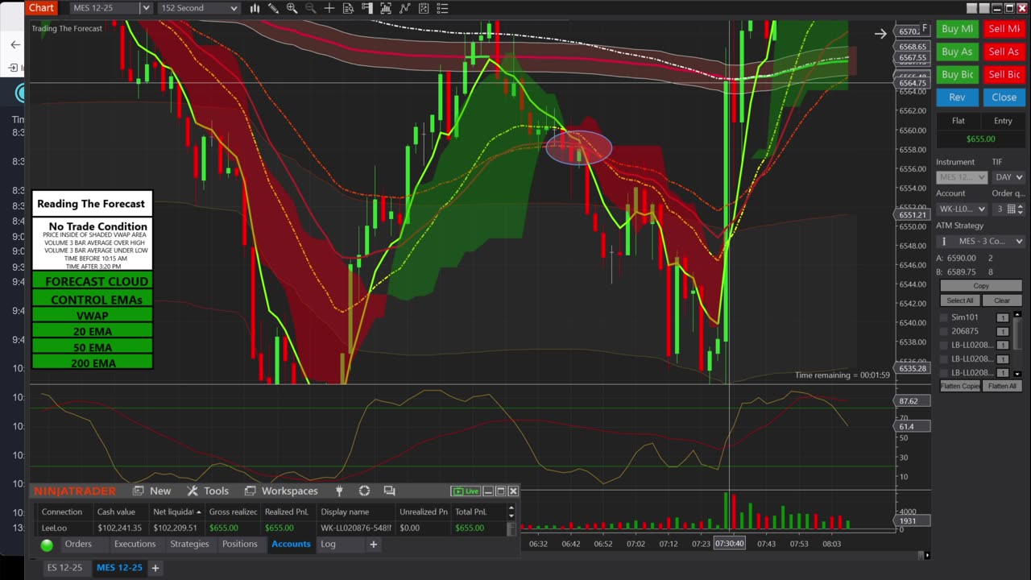Click the multiplier box beside Sim101
The image size is (1031, 580).
[x=1003, y=317]
